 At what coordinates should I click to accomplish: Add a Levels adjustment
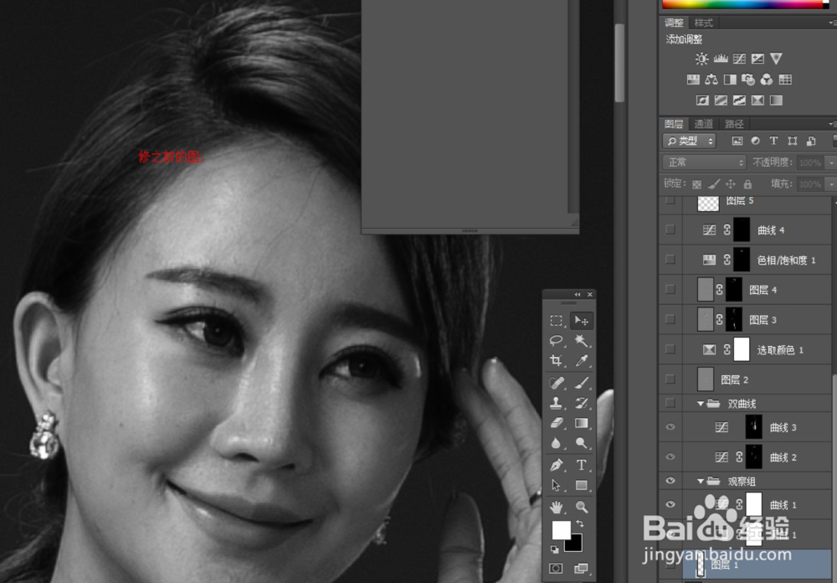[x=721, y=59]
